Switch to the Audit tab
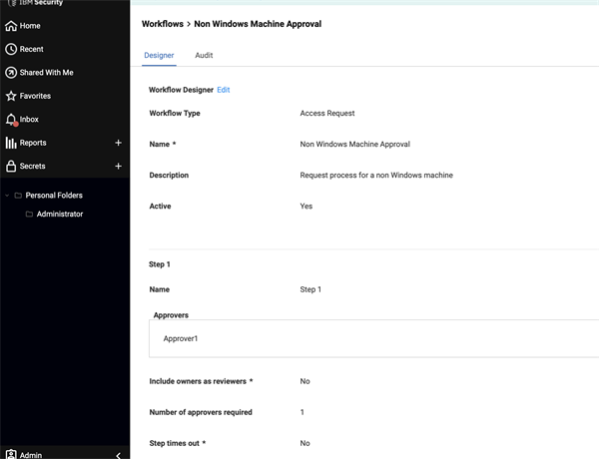Image resolution: width=599 pixels, height=459 pixels. (x=204, y=55)
